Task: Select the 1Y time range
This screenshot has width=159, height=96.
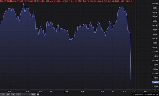Action: point(3,94)
